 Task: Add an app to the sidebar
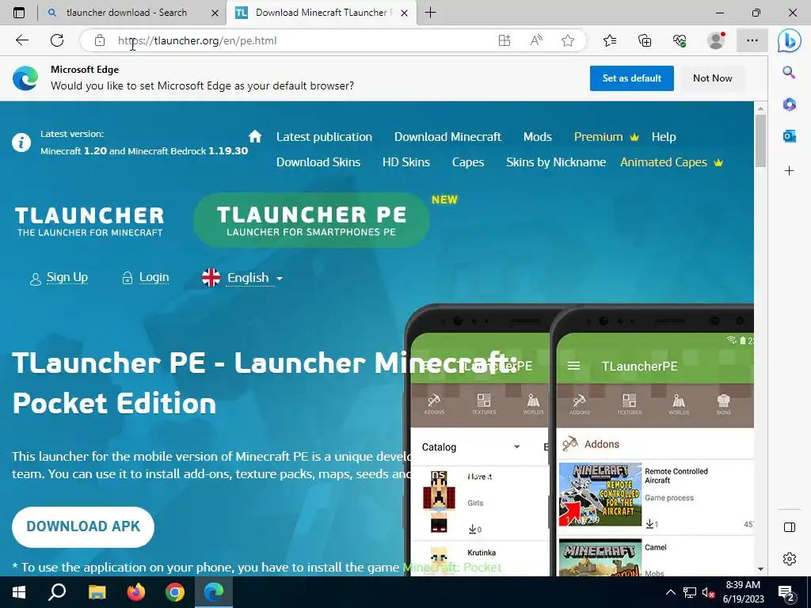click(x=789, y=171)
